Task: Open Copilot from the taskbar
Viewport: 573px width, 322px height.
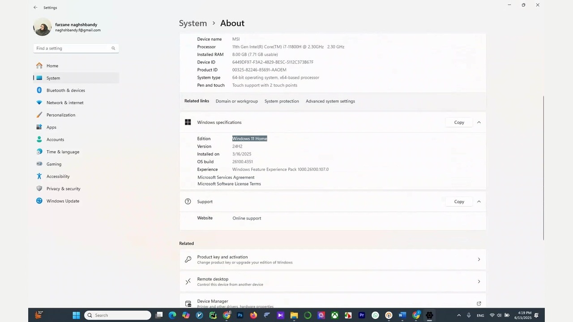Action: point(186,315)
